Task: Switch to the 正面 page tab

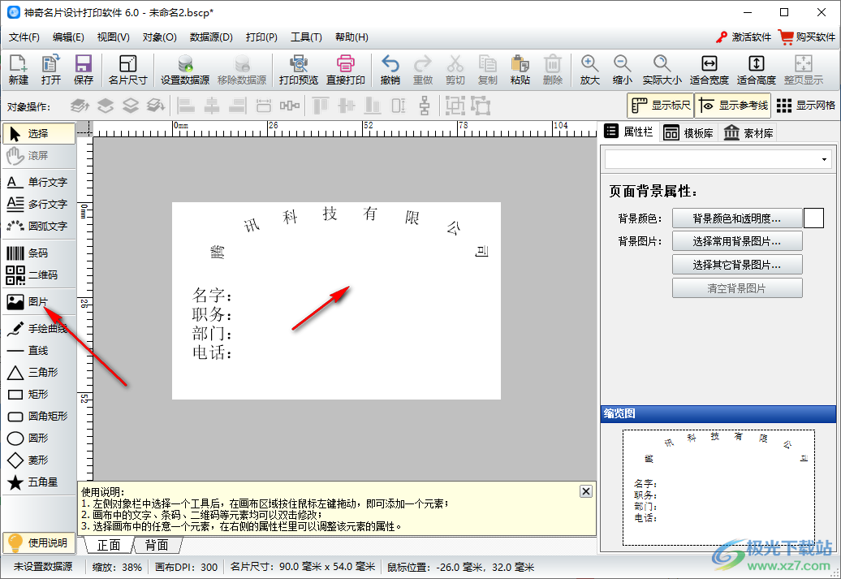Action: click(x=109, y=545)
